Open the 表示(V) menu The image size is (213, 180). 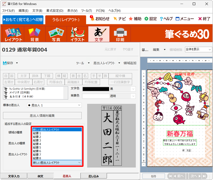pos(72,11)
